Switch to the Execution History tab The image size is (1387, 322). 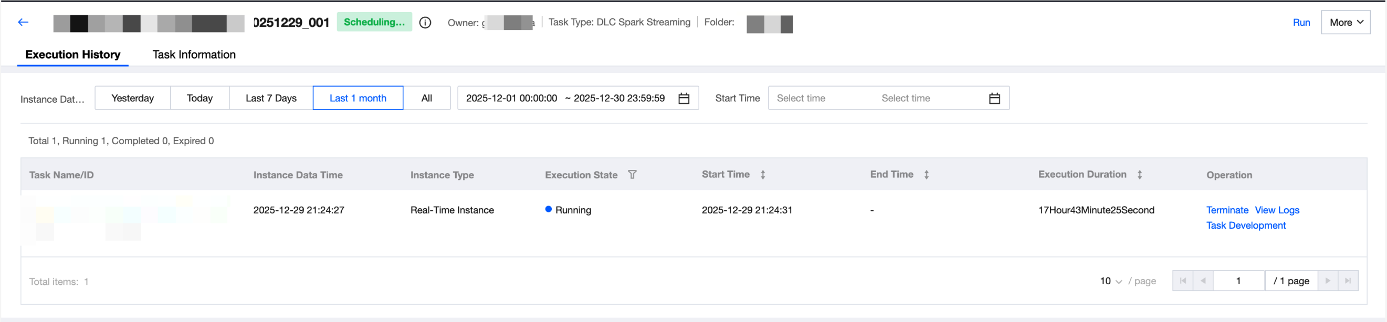pyautogui.click(x=72, y=55)
